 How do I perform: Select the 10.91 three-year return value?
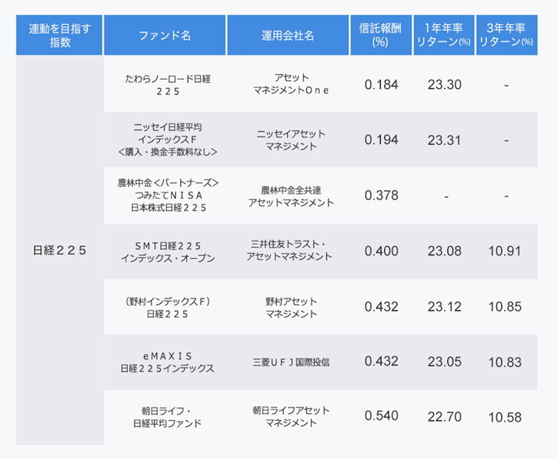[x=505, y=251]
